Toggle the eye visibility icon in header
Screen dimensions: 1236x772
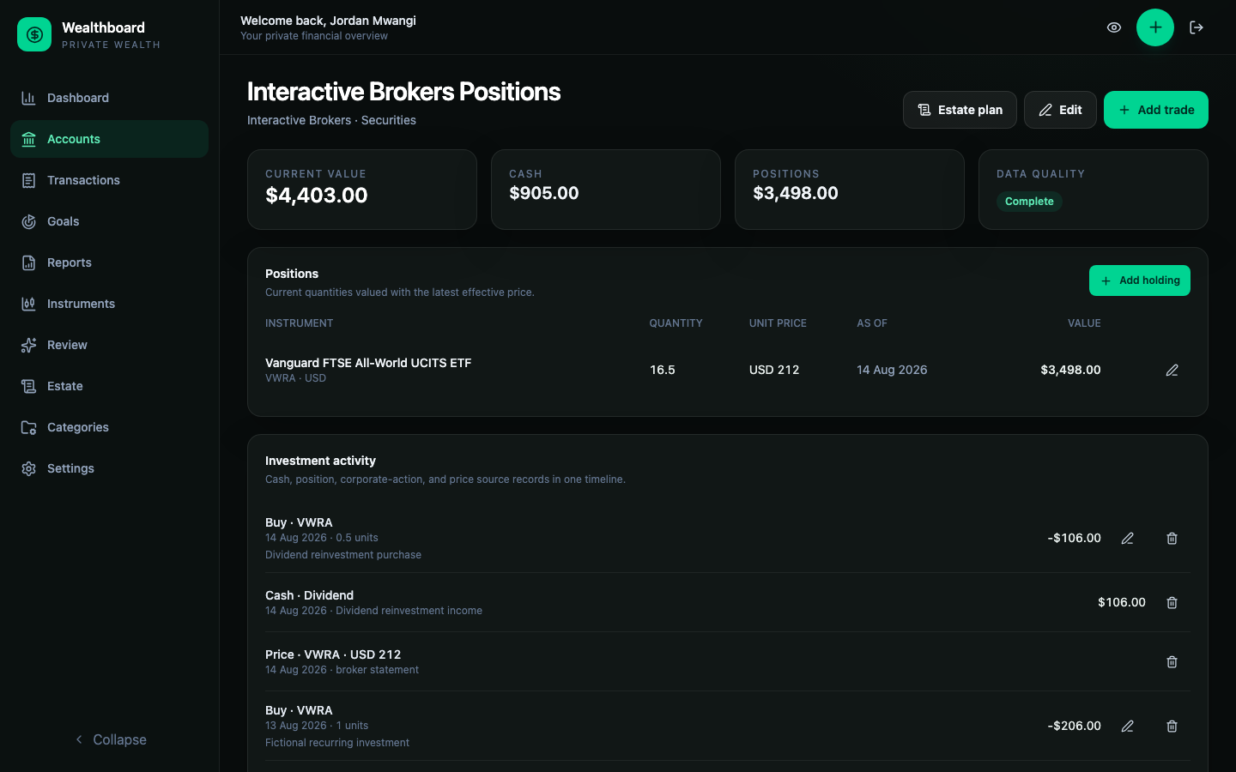point(1114,27)
